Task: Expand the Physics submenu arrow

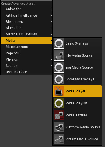Action: 51,59
